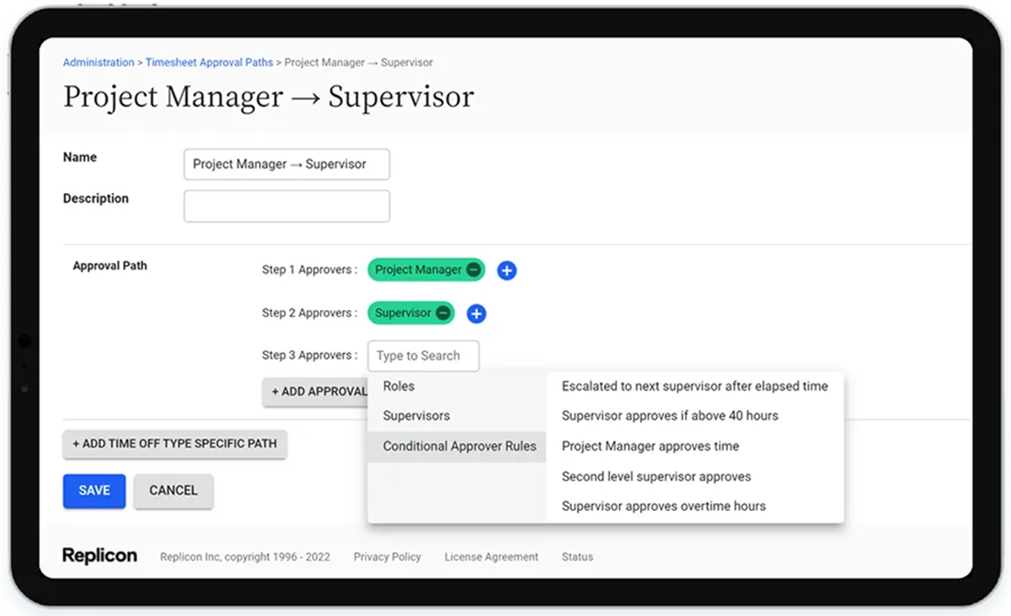Add another approver to Step 2
1011x616 pixels.
click(x=476, y=313)
